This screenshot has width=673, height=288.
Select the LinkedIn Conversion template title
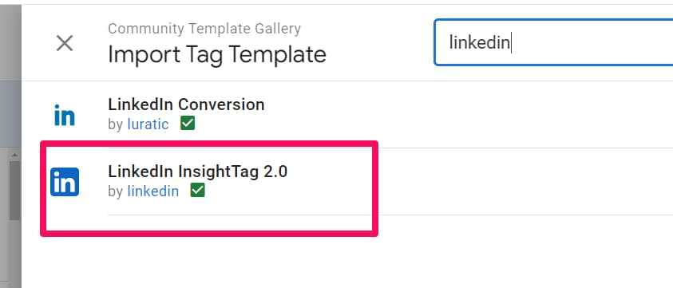pos(186,105)
